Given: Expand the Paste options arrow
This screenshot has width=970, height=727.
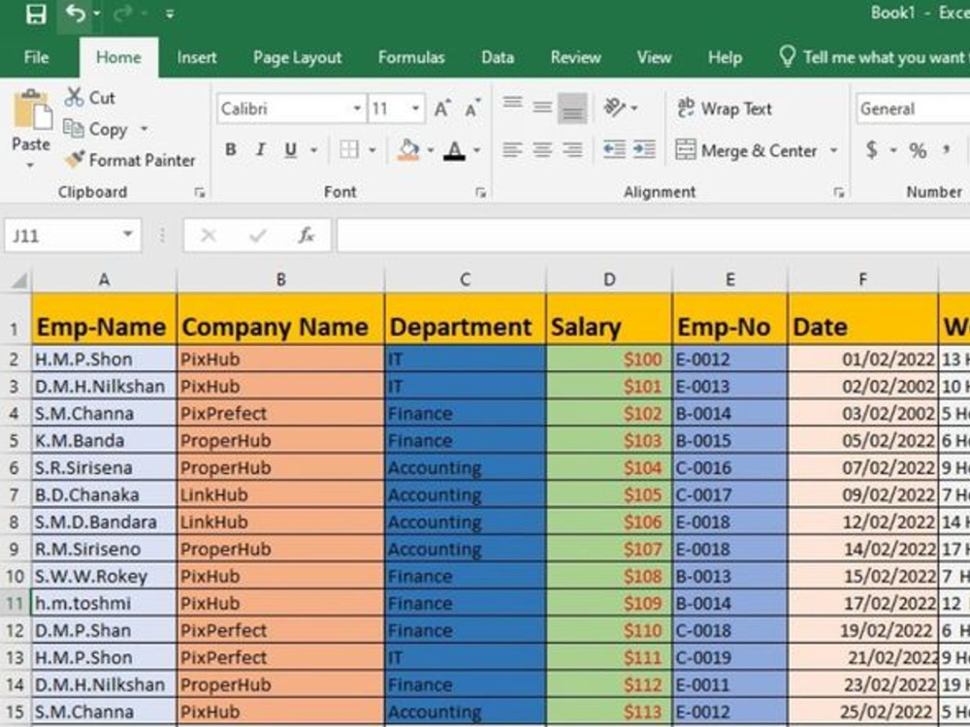Looking at the screenshot, I should pos(30,165).
